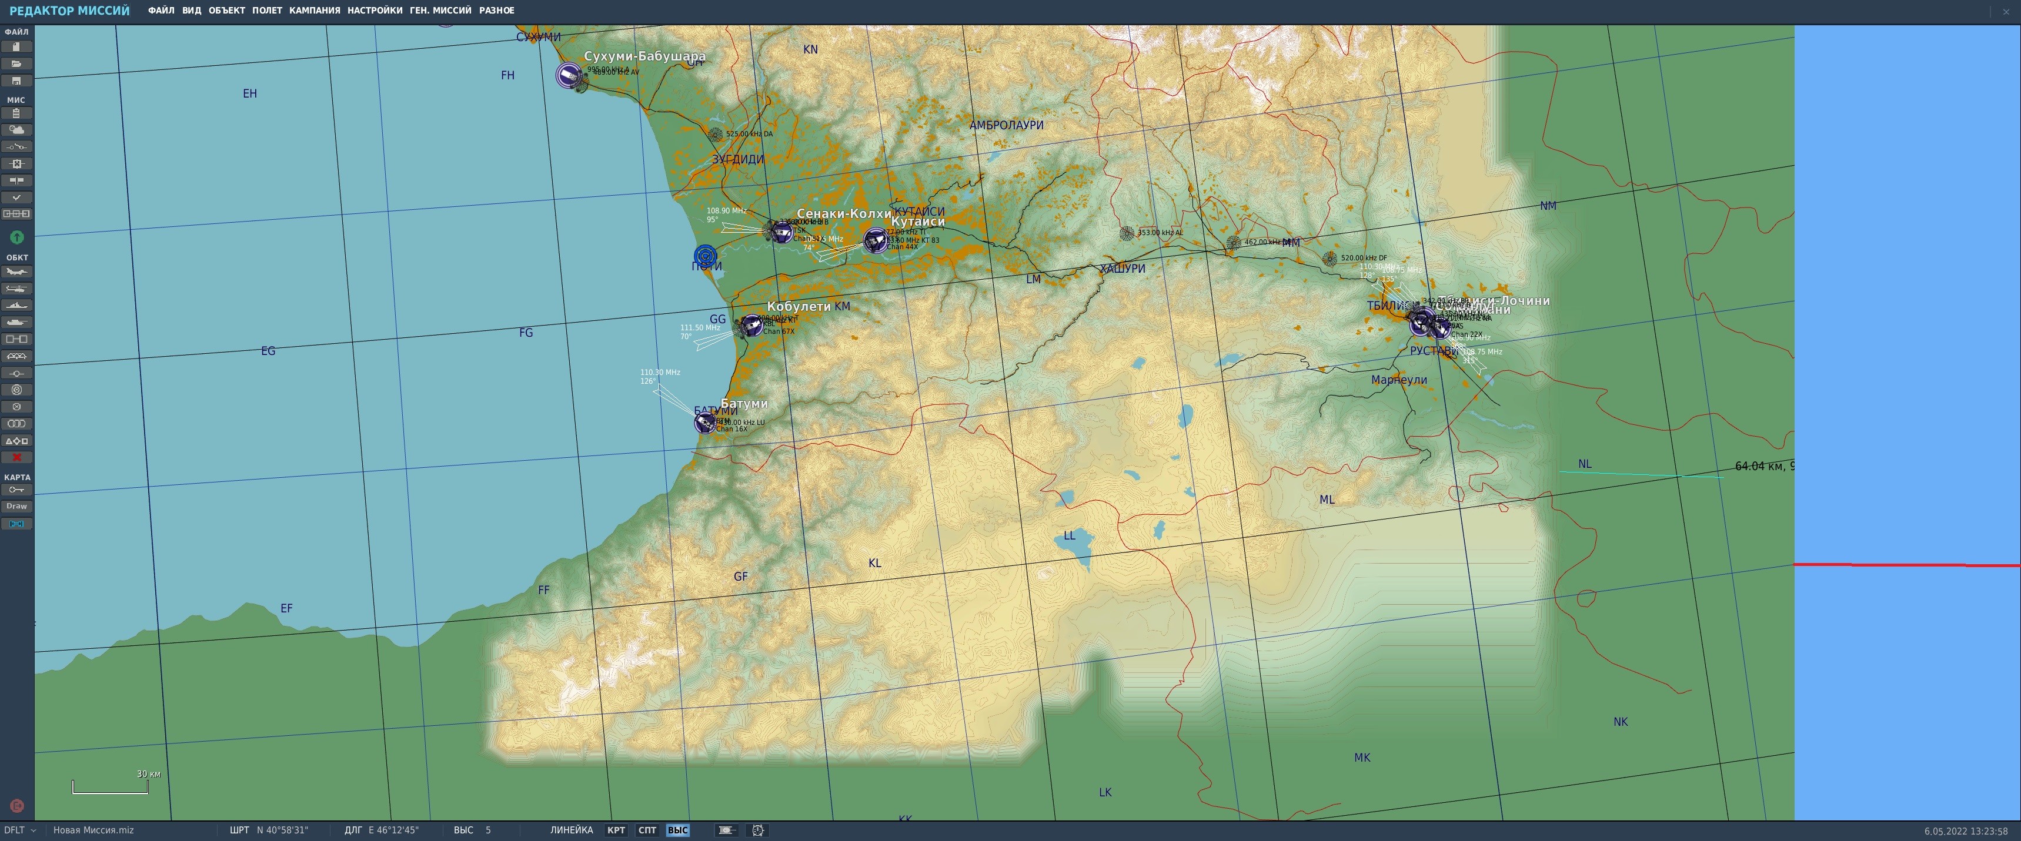2021x841 pixels.
Task: Toggle the КРТ map mode button
Action: 616,830
